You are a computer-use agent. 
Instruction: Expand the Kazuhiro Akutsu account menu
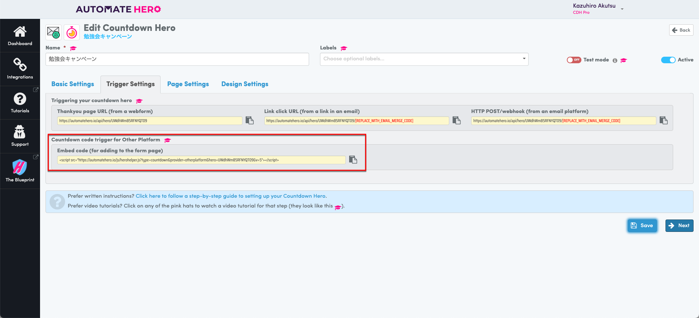622,9
